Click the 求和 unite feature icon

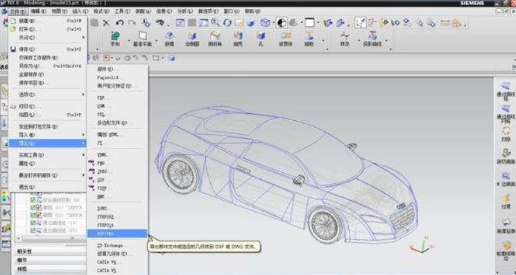(115, 38)
